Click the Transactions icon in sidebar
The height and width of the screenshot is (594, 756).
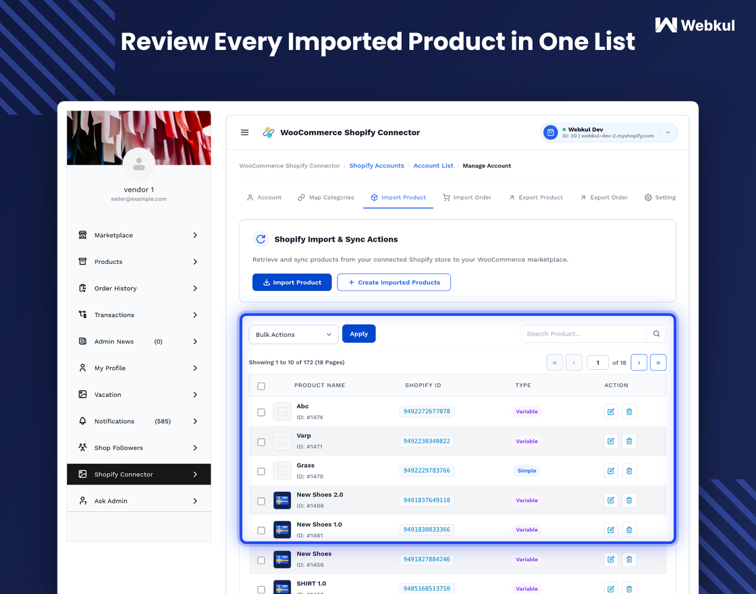tap(82, 315)
